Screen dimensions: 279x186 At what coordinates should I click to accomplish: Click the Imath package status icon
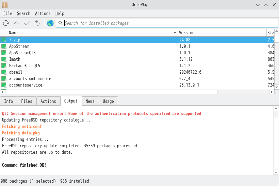pos(4,59)
